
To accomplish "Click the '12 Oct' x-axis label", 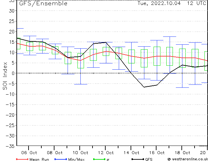I will pyautogui.click(x=106, y=153).
